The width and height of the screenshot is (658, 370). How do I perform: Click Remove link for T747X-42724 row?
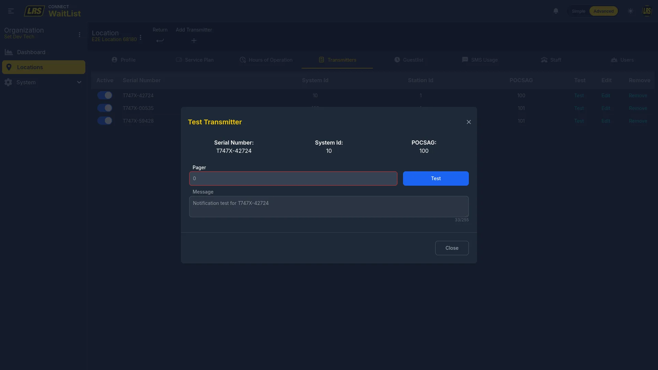[638, 96]
